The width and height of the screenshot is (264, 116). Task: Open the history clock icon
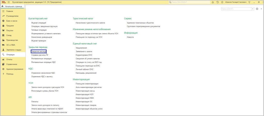tap(218, 2)
